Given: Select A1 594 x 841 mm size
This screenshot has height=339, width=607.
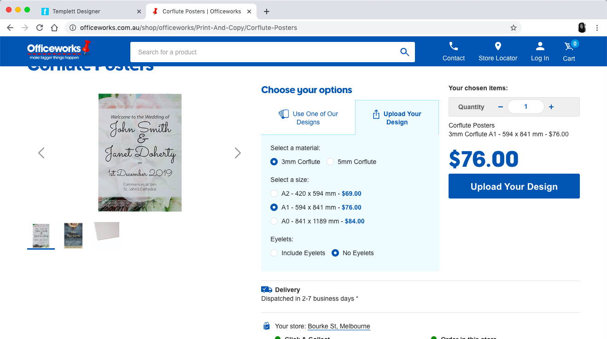Looking at the screenshot, I should click(274, 207).
